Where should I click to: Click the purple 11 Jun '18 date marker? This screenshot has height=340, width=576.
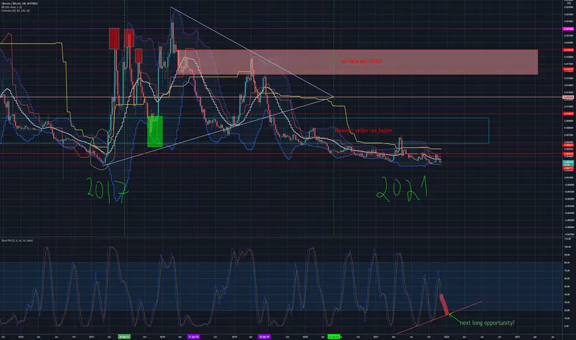click(193, 336)
